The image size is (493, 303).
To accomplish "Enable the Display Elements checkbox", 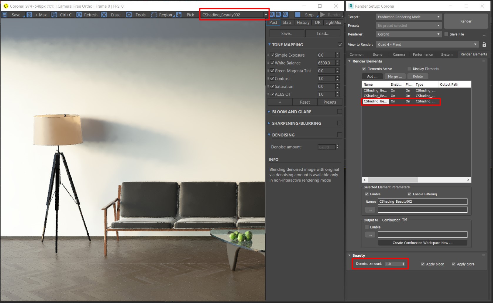I will [x=409, y=69].
